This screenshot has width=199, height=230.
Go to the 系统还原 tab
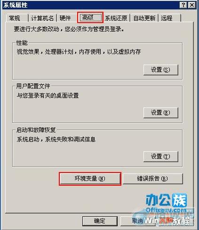116,18
